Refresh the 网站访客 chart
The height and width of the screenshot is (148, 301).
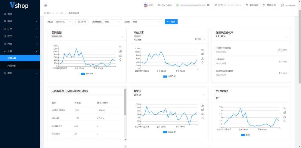click(203, 62)
